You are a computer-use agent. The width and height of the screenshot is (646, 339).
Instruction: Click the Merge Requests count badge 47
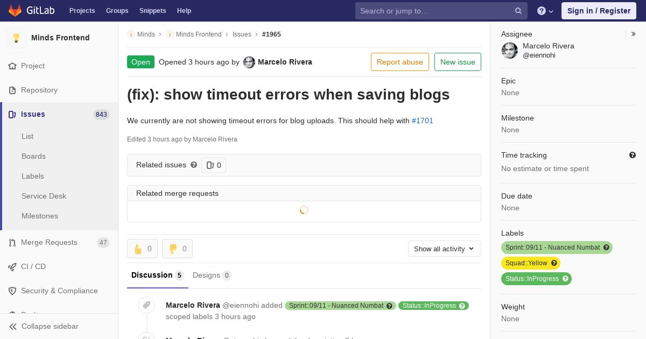pyautogui.click(x=103, y=243)
